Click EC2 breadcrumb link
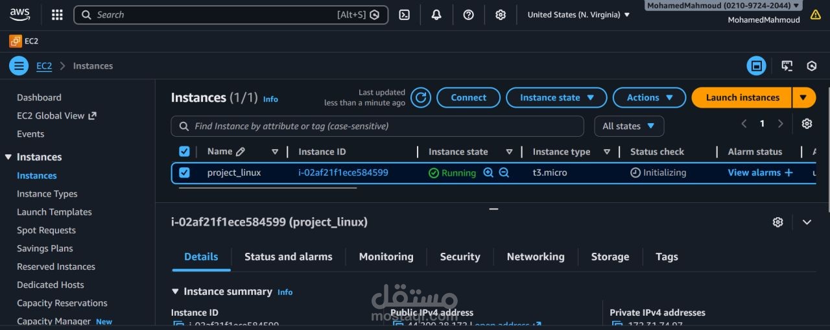 pyautogui.click(x=44, y=65)
